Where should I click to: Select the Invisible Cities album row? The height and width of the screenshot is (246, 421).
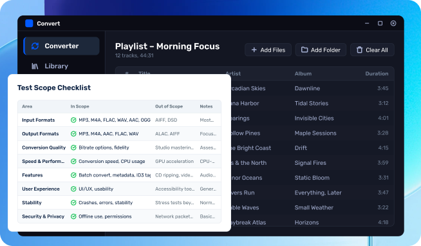tap(312, 118)
